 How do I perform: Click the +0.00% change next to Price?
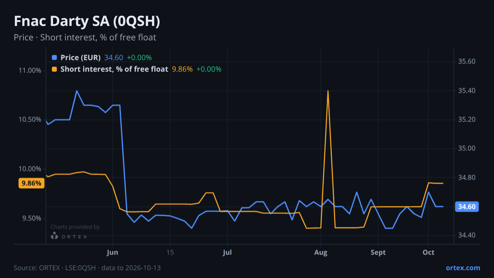(x=139, y=58)
